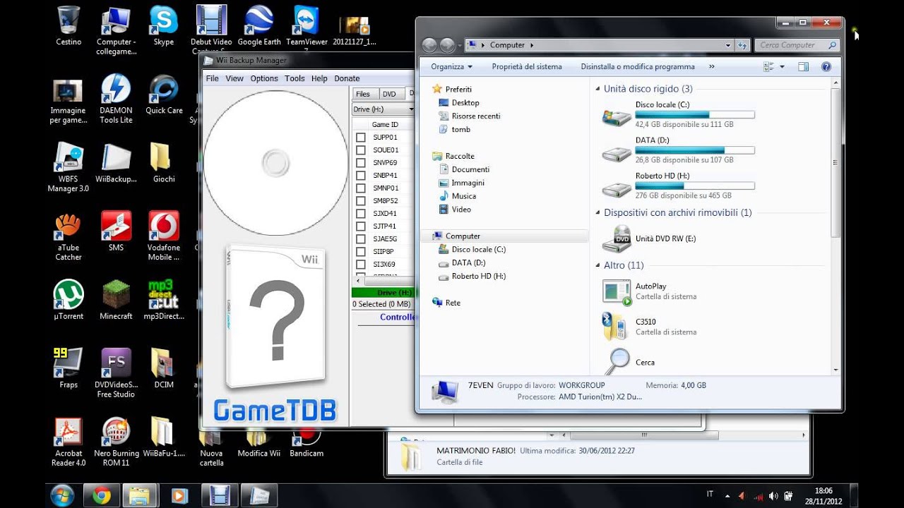Screen dimensions: 904x508
Task: Launch aTube Catcher shortcut
Action: click(69, 236)
